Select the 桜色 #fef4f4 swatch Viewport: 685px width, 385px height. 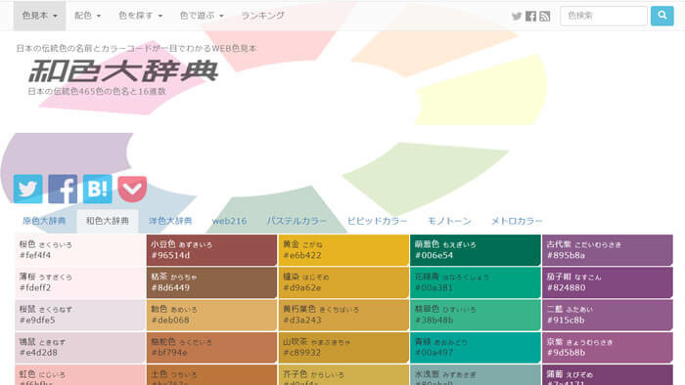pyautogui.click(x=80, y=250)
